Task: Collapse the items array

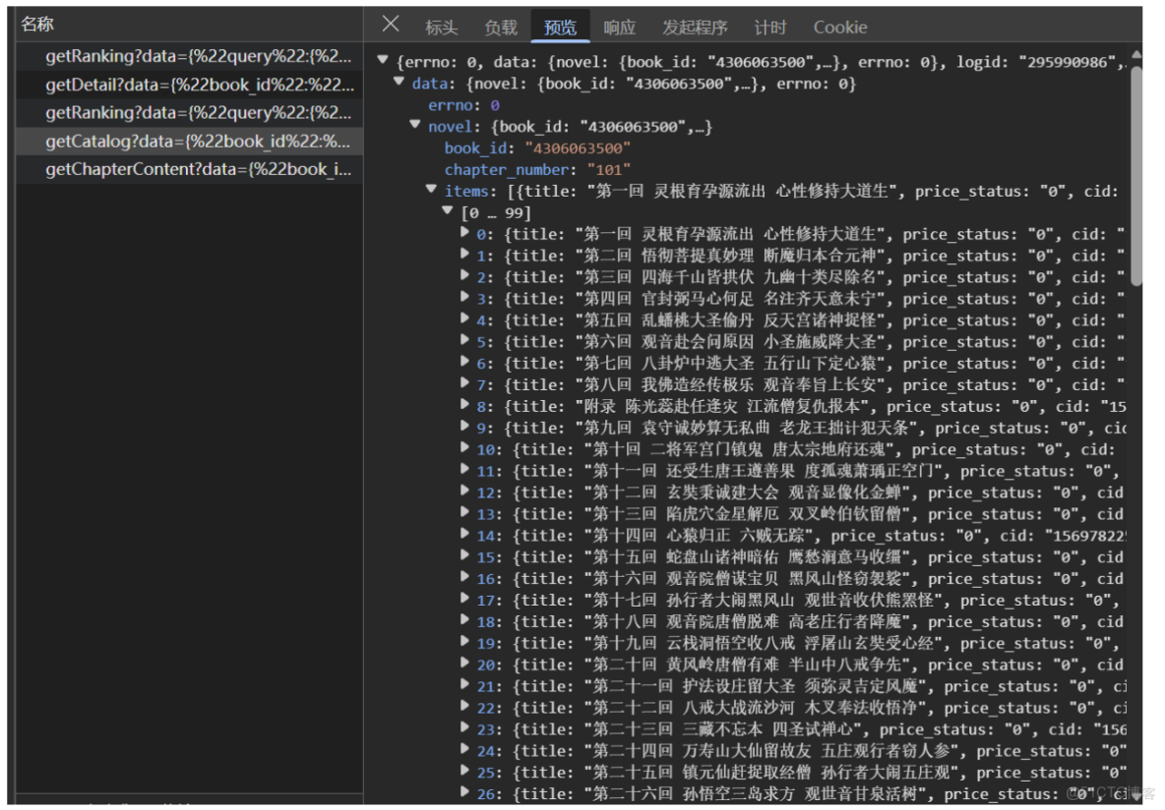Action: [x=431, y=190]
